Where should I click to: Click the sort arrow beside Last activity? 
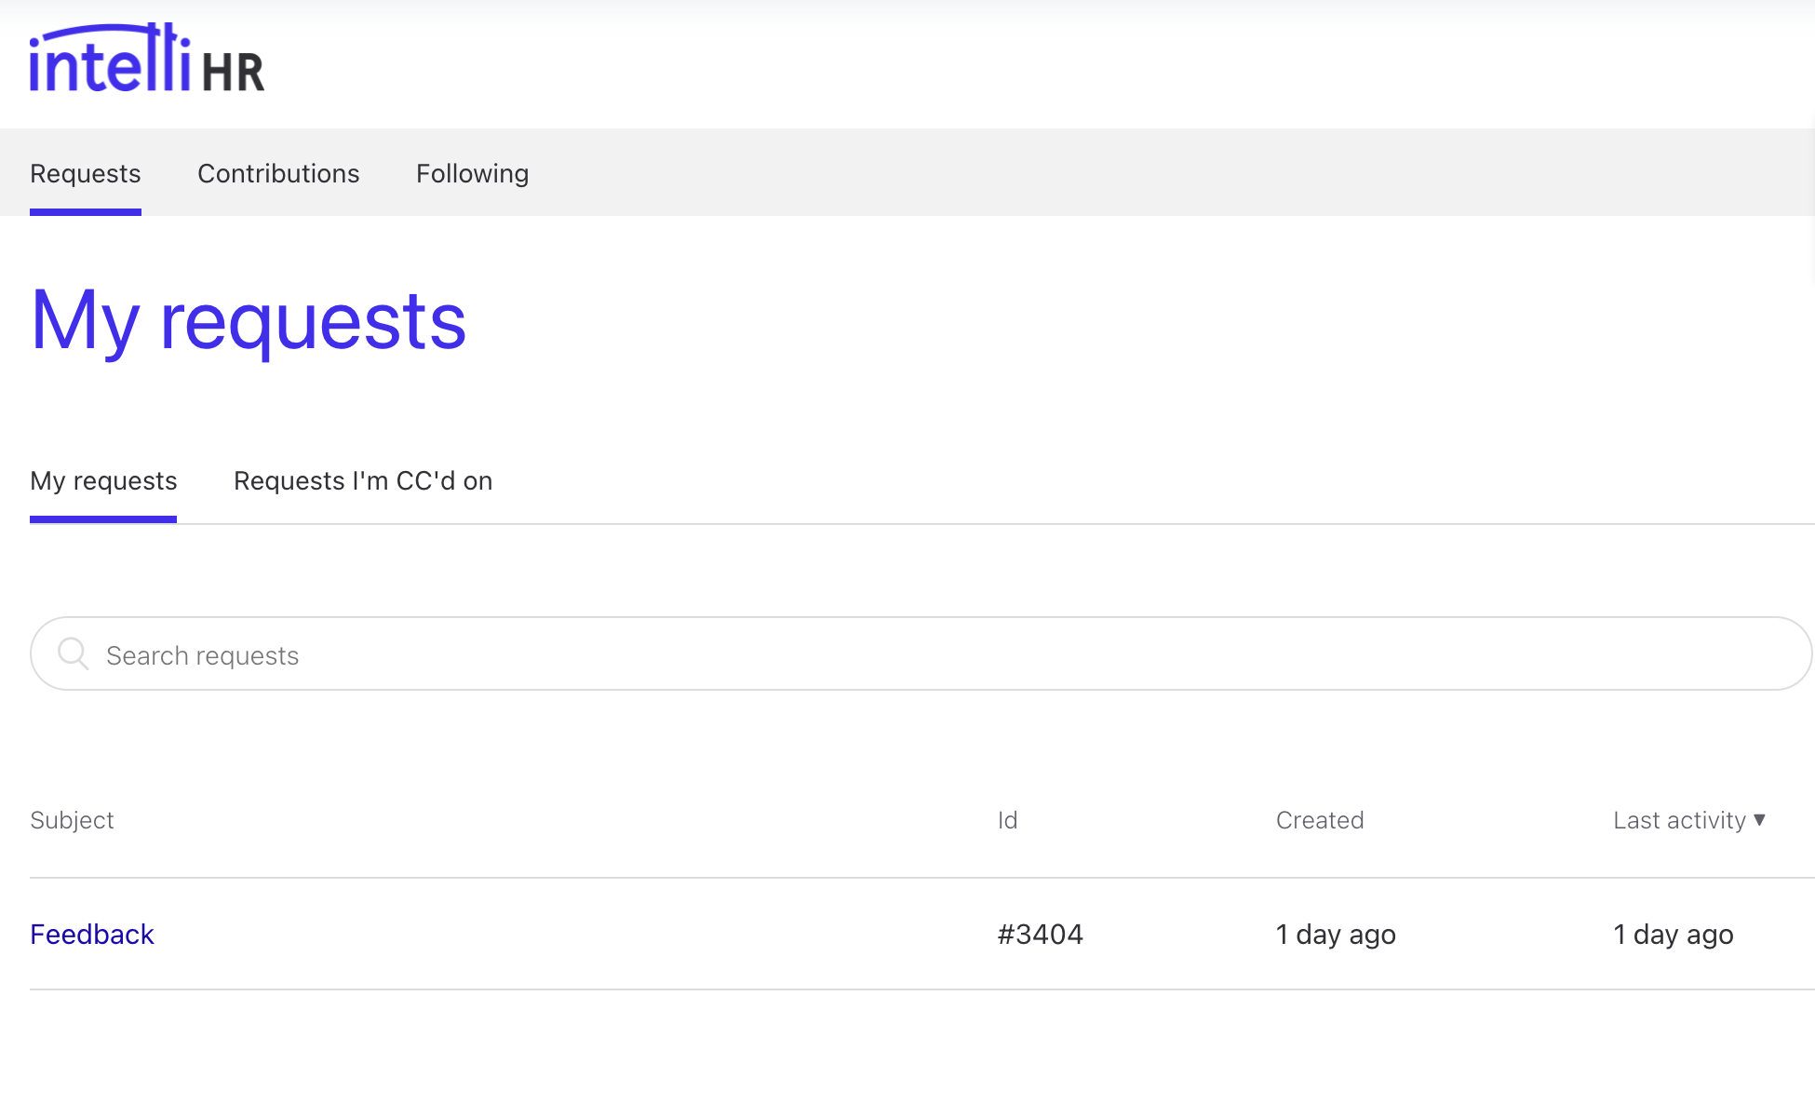tap(1759, 819)
